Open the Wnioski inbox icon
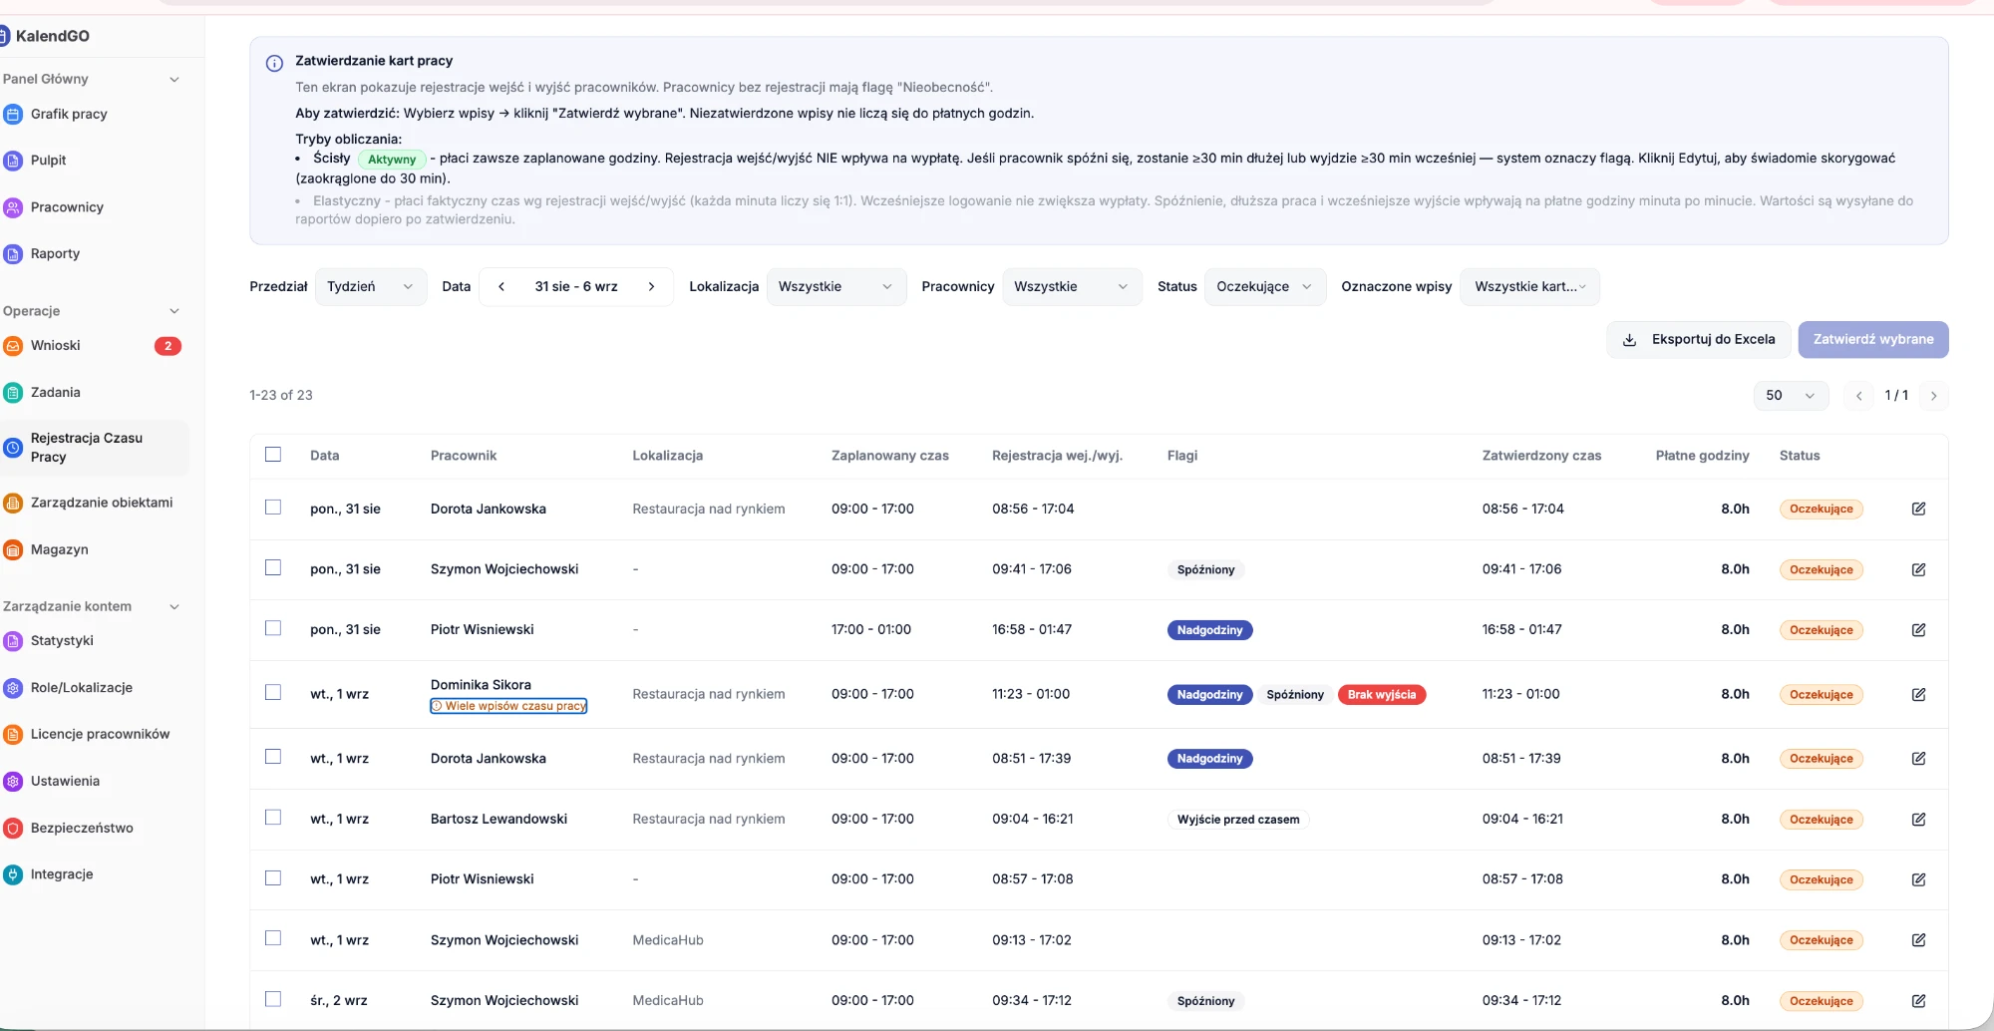 tap(13, 346)
